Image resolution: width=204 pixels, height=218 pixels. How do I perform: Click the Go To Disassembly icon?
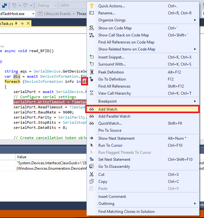coord(92,167)
